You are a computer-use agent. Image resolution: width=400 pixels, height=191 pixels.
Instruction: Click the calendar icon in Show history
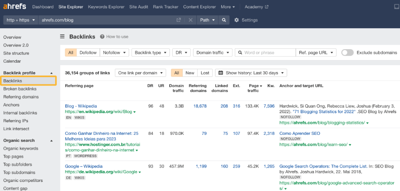[x=221, y=73]
